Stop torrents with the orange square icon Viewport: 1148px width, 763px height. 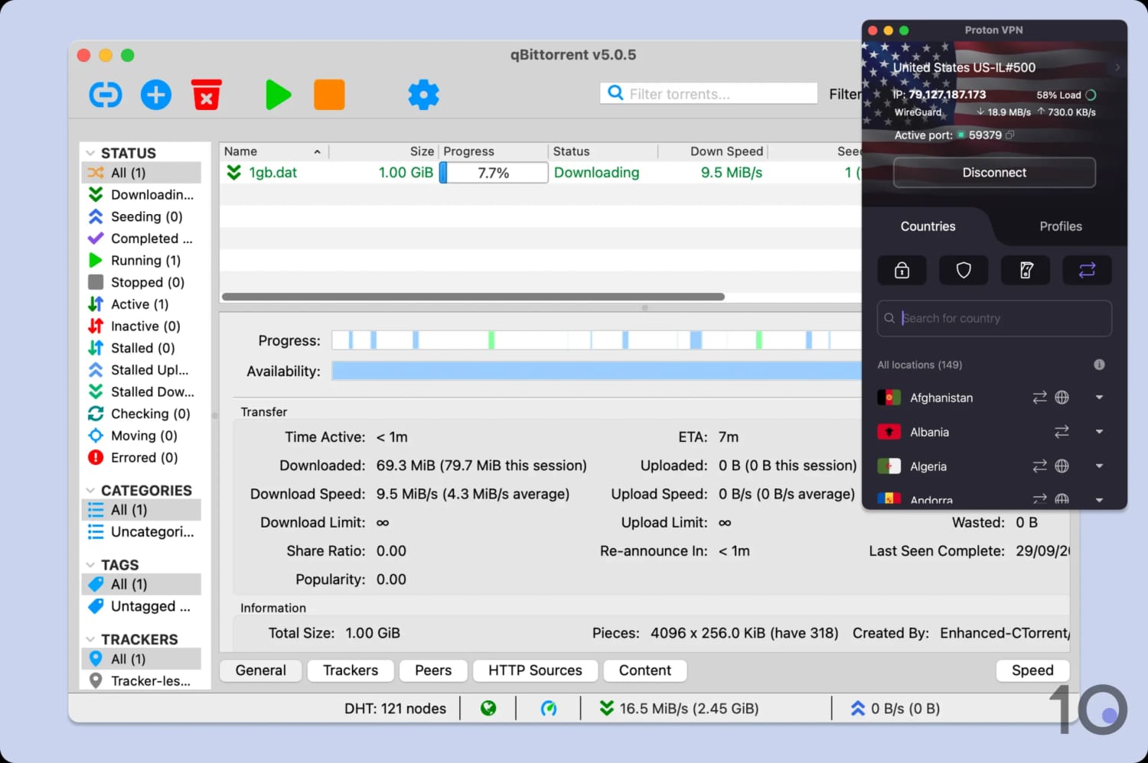click(x=329, y=95)
